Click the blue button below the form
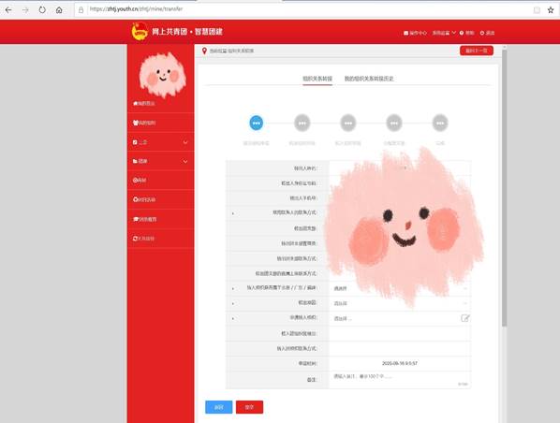 click(218, 407)
